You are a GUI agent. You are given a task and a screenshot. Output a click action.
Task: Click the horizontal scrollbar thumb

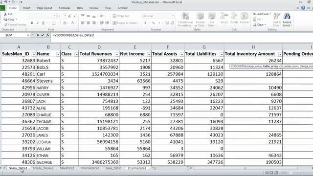point(246,168)
